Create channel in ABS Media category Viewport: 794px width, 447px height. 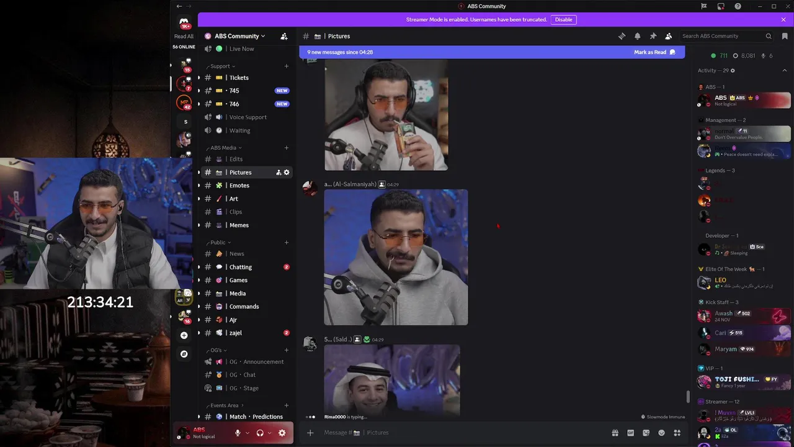pyautogui.click(x=287, y=148)
